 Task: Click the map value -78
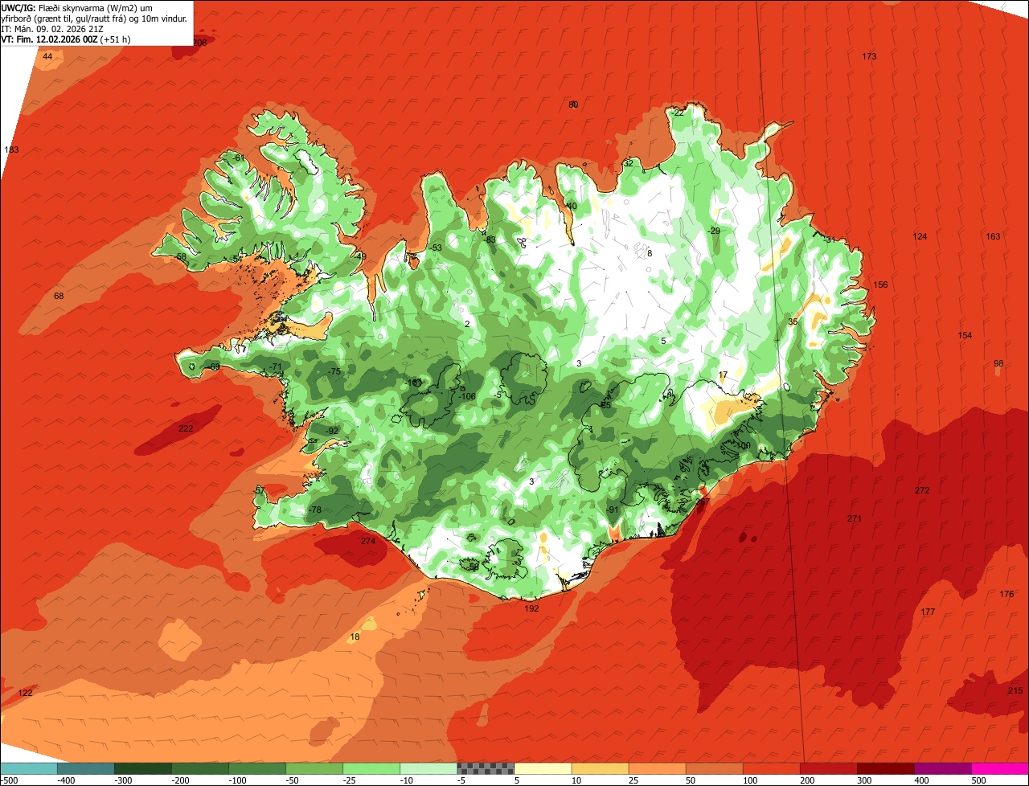315,510
